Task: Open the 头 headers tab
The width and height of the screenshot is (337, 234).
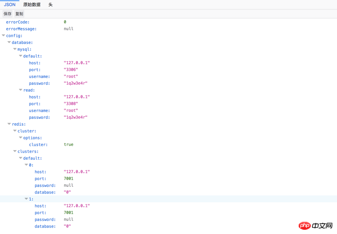Action: (51, 5)
